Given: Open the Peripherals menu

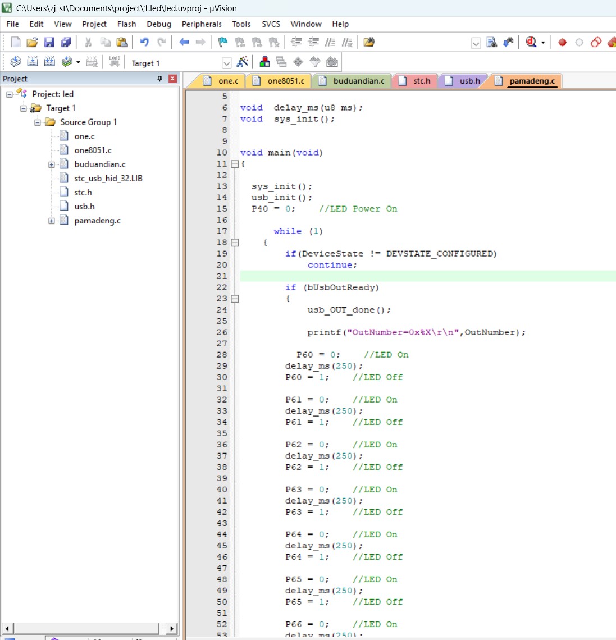Looking at the screenshot, I should click(x=202, y=24).
